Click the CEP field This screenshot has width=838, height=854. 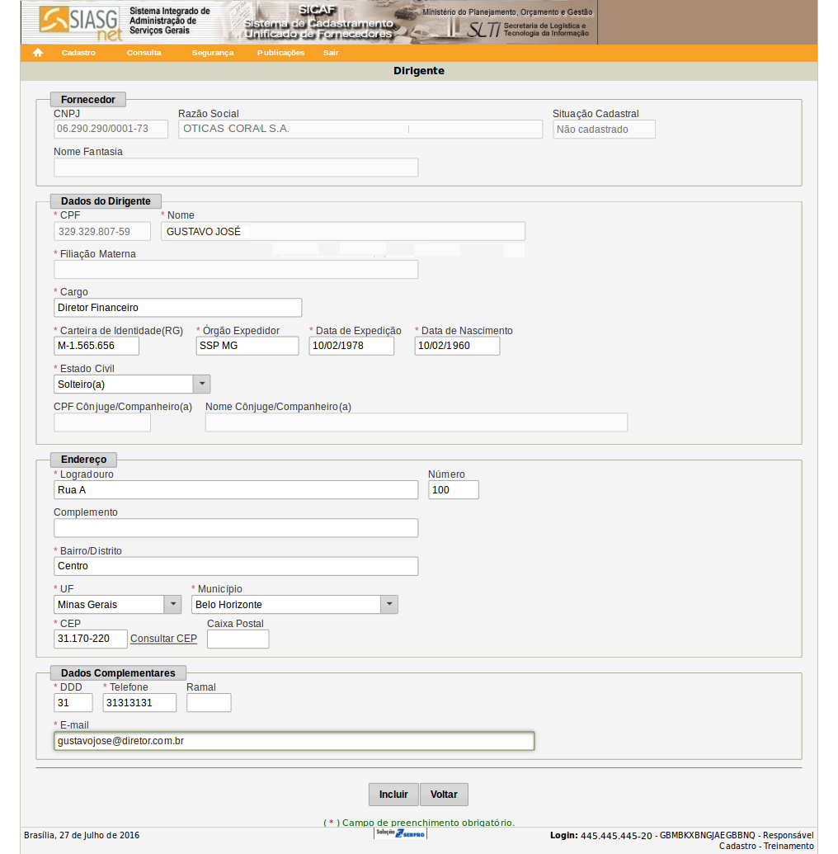point(91,639)
